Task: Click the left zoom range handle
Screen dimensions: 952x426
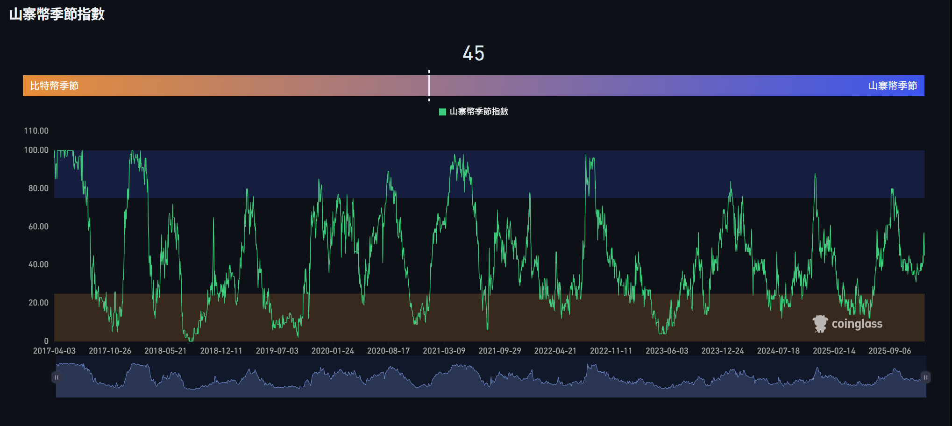Action: click(57, 377)
